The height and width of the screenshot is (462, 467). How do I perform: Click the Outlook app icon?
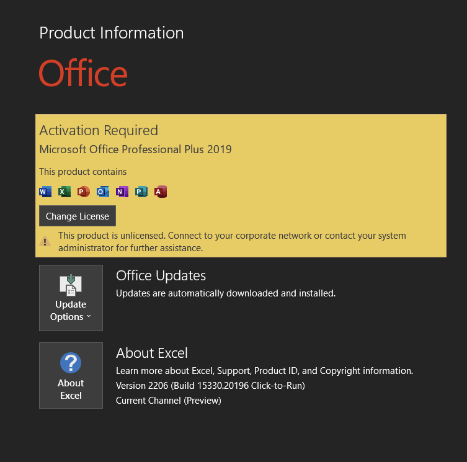click(103, 192)
